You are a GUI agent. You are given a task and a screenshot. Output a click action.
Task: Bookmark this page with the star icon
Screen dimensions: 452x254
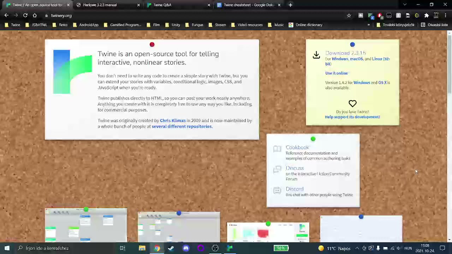click(x=349, y=16)
